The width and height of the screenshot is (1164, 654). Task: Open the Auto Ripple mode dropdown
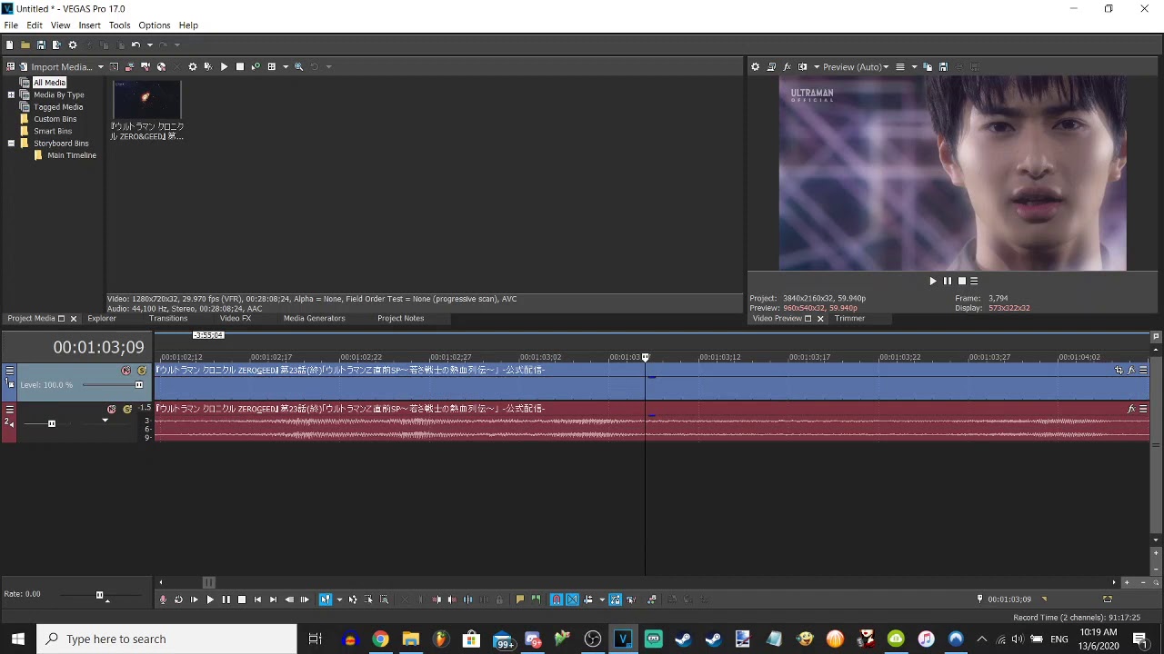[x=603, y=599]
